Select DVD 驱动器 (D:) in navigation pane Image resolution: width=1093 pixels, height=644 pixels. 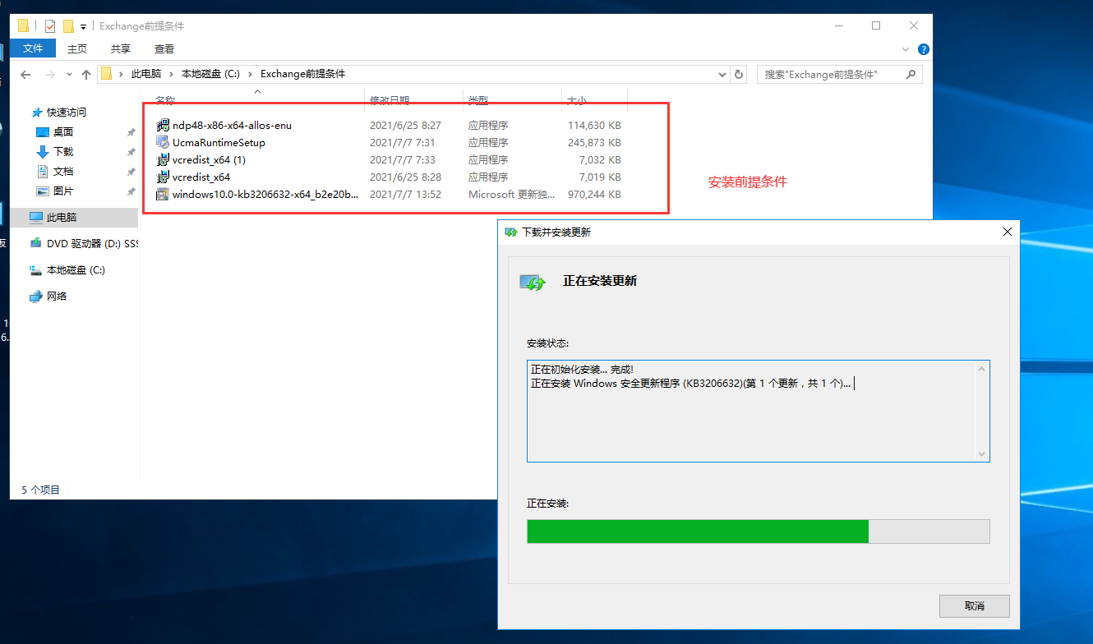92,243
